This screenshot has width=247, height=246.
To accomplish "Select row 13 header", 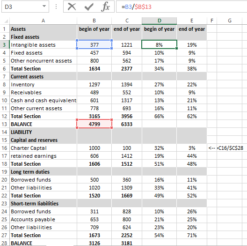I will tap(4, 124).
